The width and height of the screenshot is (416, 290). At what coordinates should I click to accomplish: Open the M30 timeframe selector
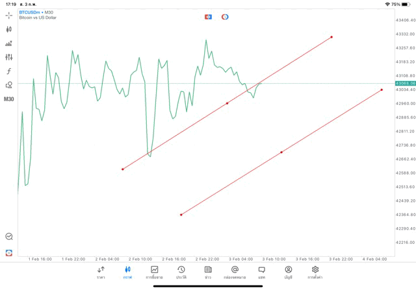point(9,99)
